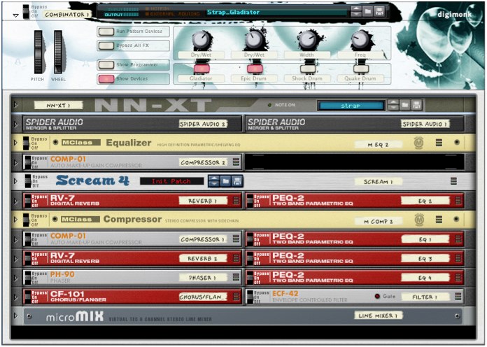Expand the MClass Equalizer device
The image size is (487, 347).
(x=15, y=143)
